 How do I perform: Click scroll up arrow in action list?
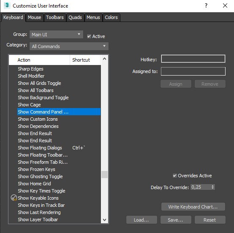tap(104, 59)
